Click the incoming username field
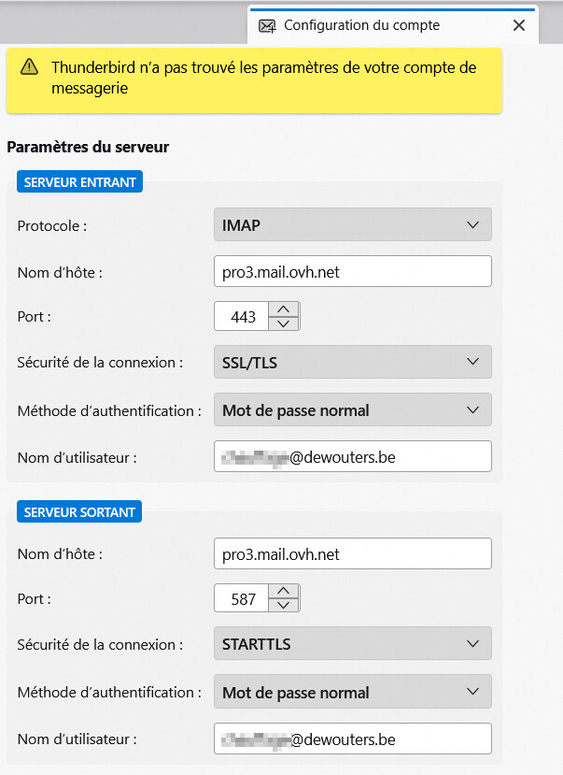 (353, 457)
